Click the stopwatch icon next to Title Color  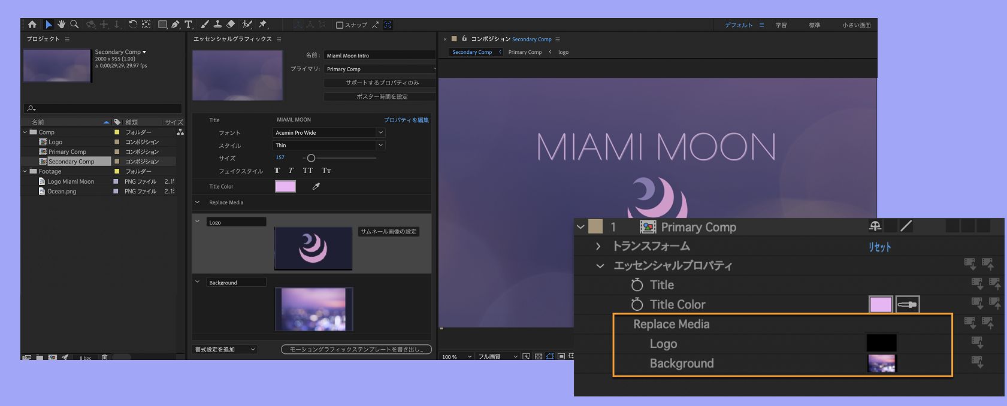[637, 304]
